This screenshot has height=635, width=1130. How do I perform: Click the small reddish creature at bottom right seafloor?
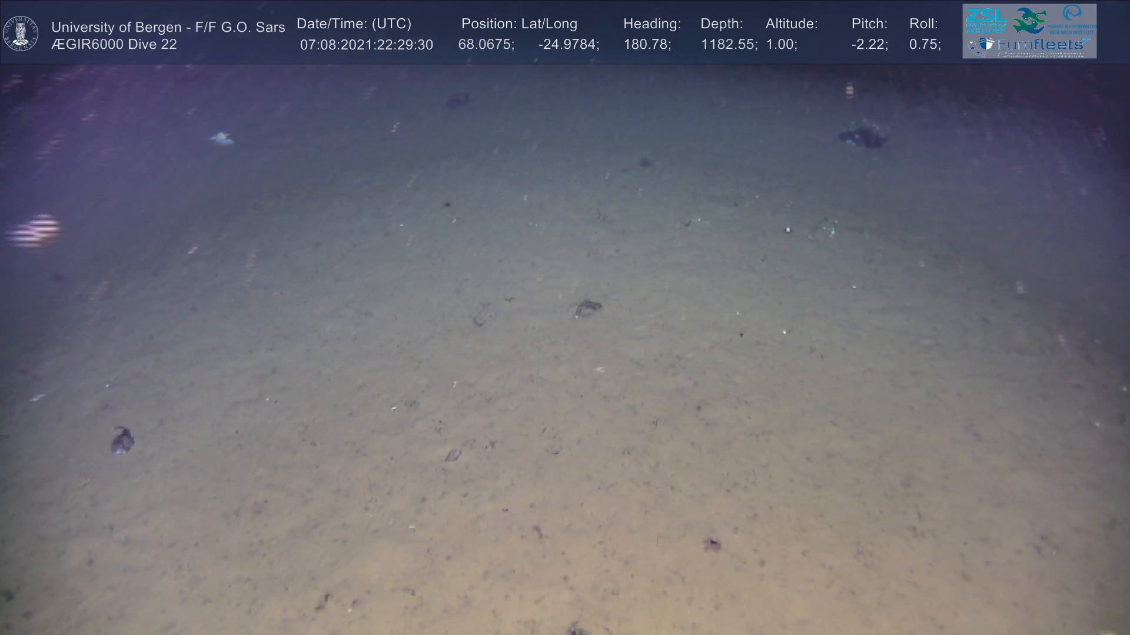(712, 544)
